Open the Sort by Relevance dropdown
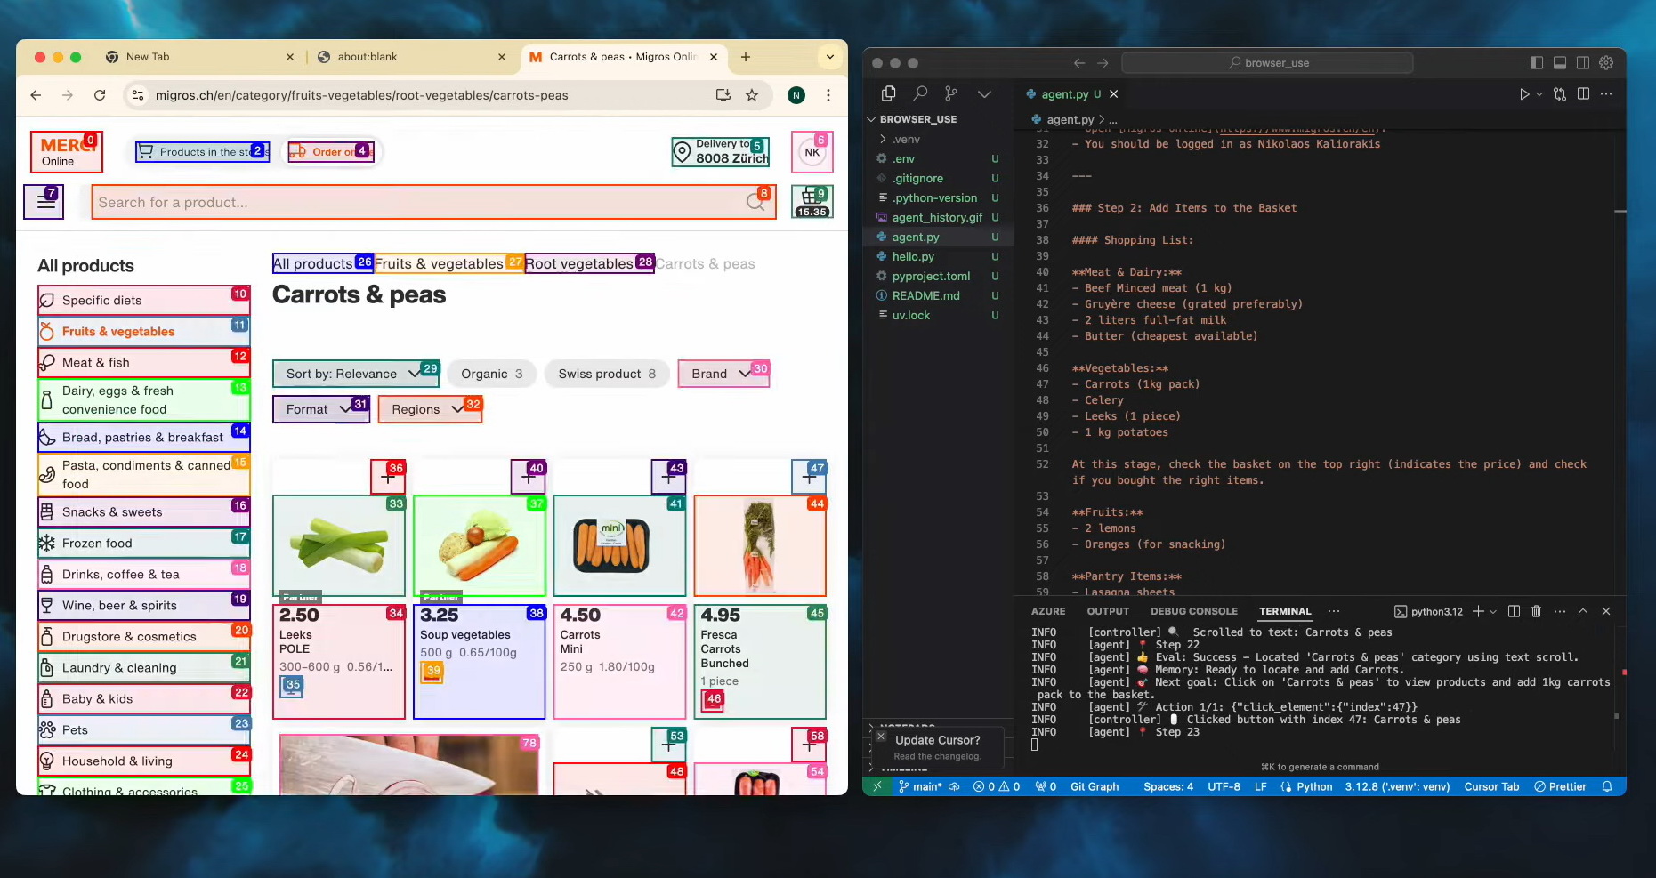The width and height of the screenshot is (1656, 878). (356, 374)
